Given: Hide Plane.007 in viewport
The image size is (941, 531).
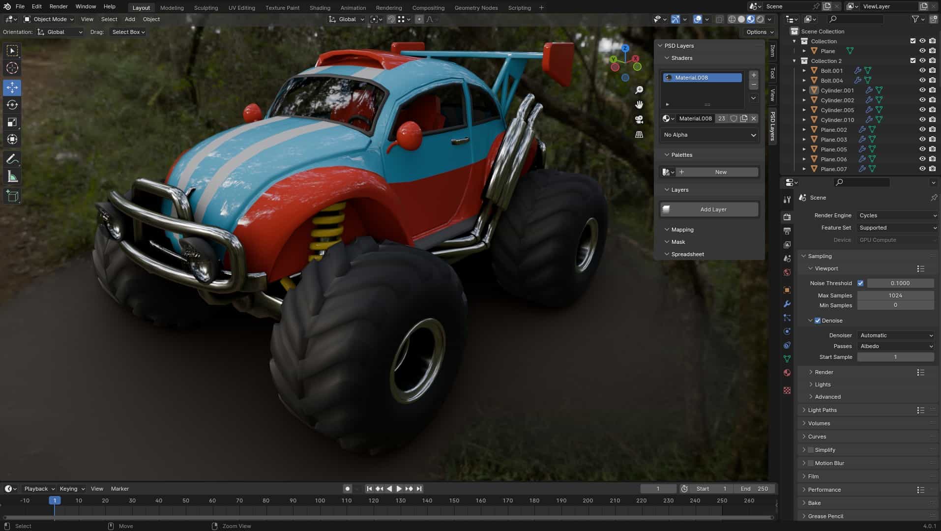Looking at the screenshot, I should pos(922,169).
